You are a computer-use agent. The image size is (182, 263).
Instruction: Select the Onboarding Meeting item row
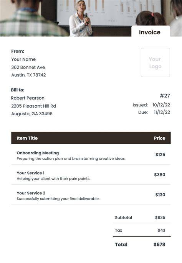pyautogui.click(x=91, y=155)
